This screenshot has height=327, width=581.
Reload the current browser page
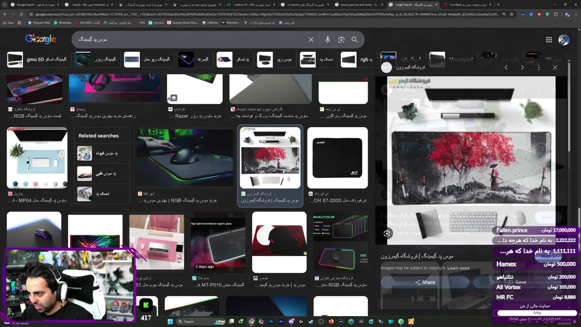click(x=21, y=15)
